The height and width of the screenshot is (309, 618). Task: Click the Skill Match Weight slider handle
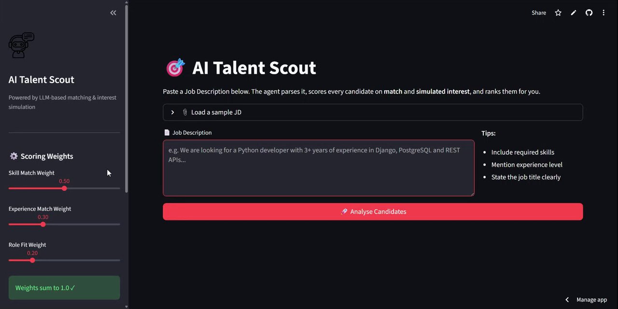click(64, 188)
